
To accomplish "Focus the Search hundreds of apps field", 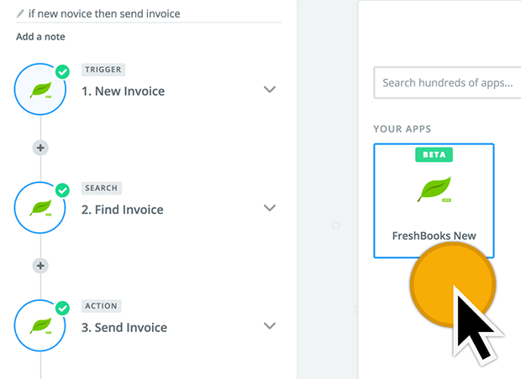I will 447,82.
